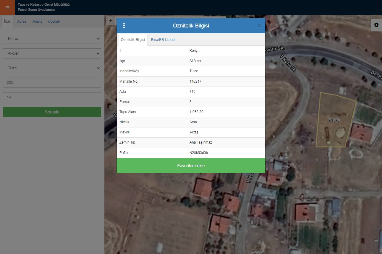Open the three-dot menu in Öznitelik Bilgisi

pyautogui.click(x=124, y=26)
